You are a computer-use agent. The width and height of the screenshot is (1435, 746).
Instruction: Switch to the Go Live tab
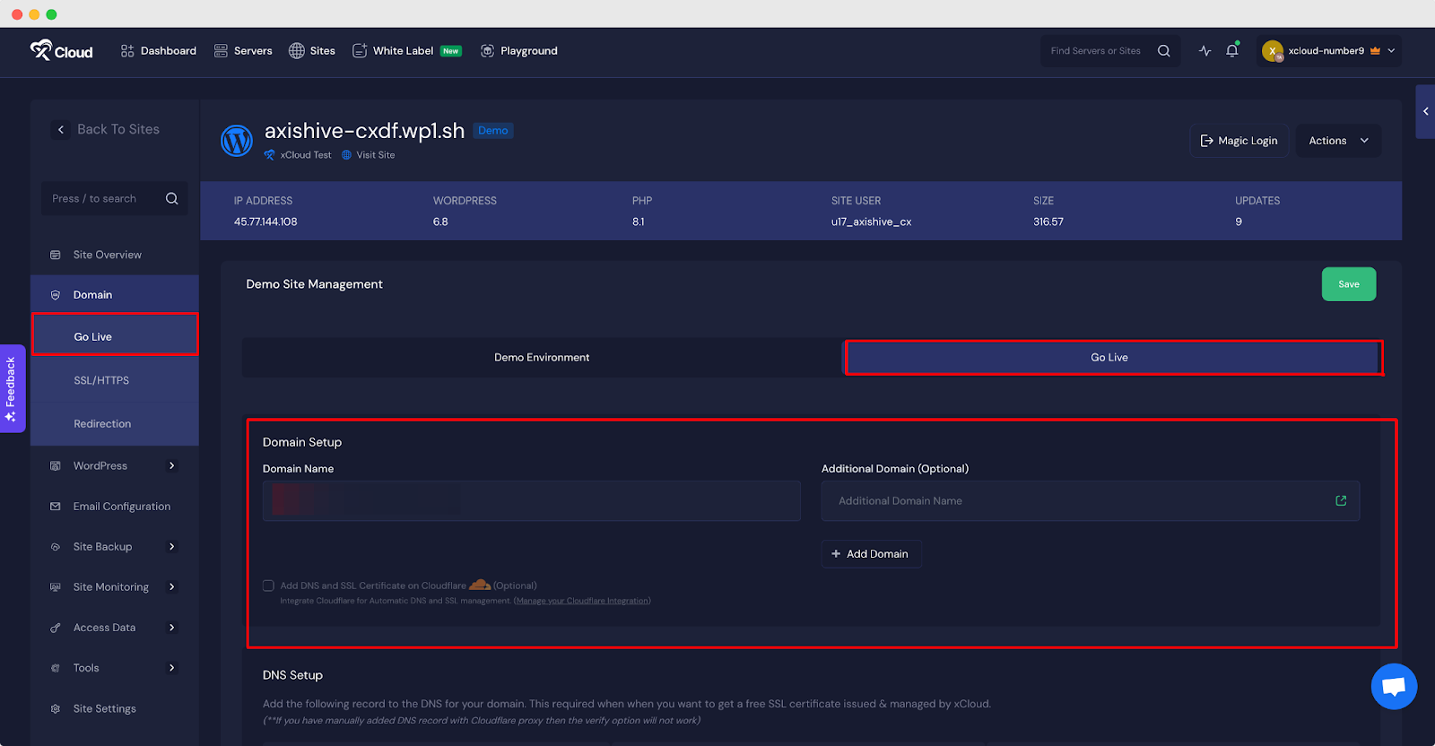[1112, 358]
